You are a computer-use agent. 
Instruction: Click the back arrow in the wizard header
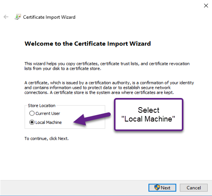click(6, 17)
